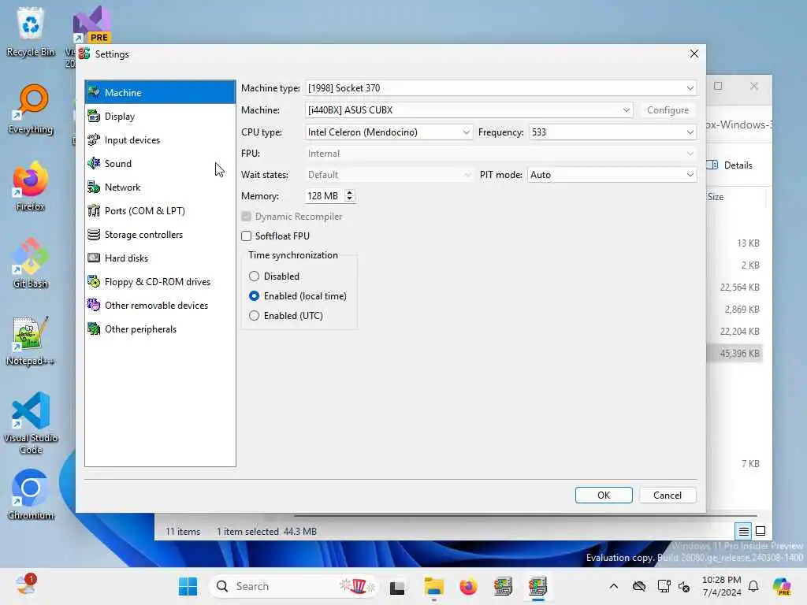Open Recycle Bin on the desktop

[31, 32]
